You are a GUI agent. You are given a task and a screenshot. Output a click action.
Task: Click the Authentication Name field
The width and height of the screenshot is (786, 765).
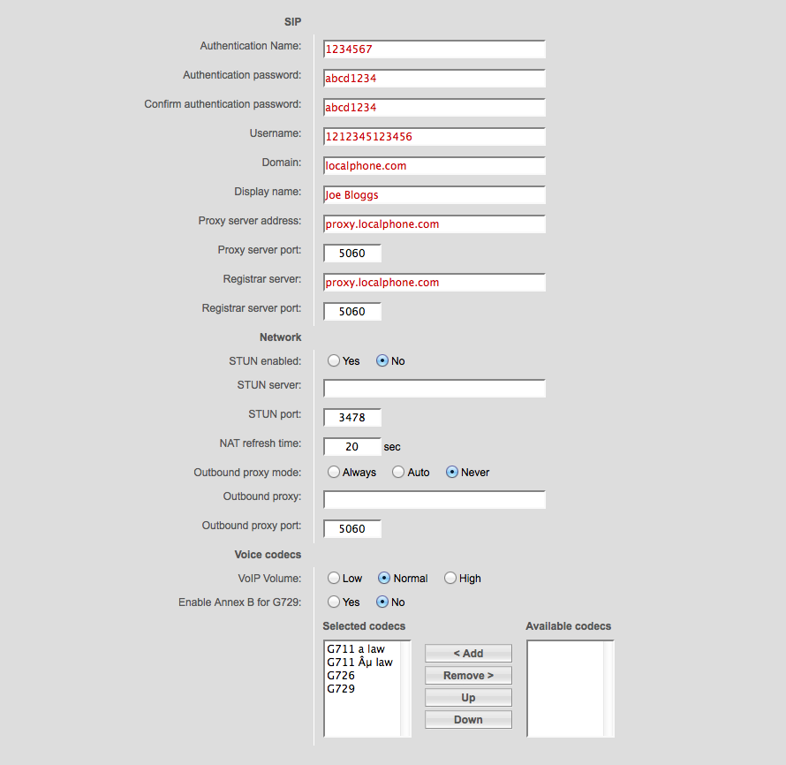(x=435, y=49)
